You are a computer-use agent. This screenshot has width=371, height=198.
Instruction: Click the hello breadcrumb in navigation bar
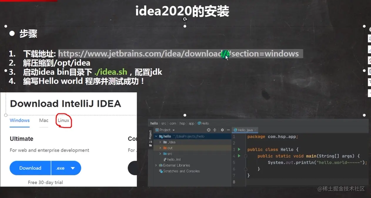click(x=154, y=123)
